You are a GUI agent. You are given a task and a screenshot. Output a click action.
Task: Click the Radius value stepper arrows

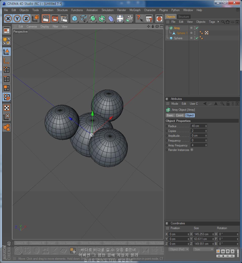click(x=206, y=126)
